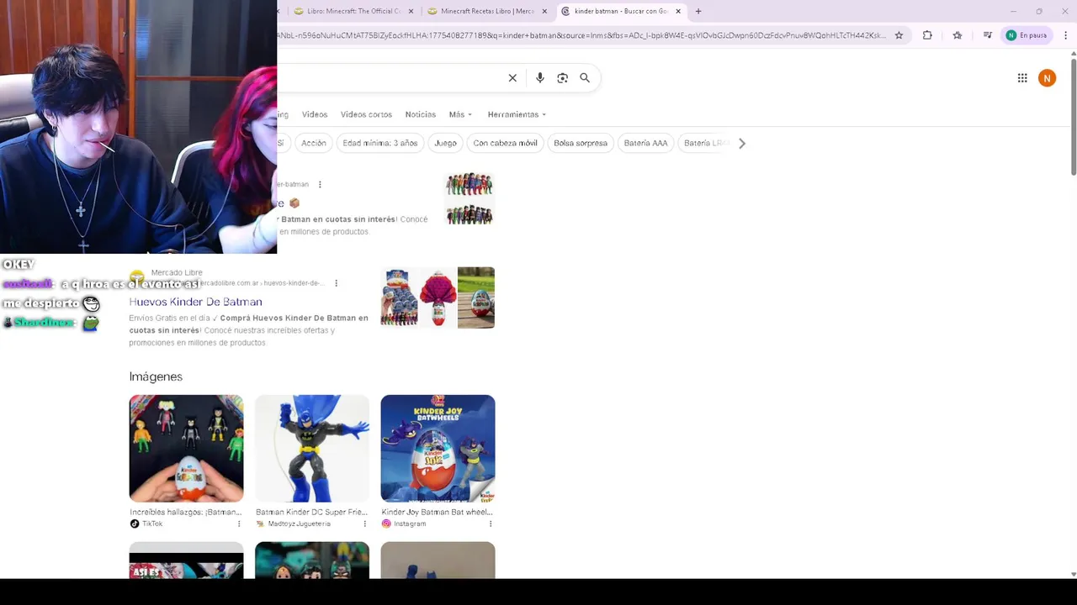Click the address bar URL

(581, 35)
